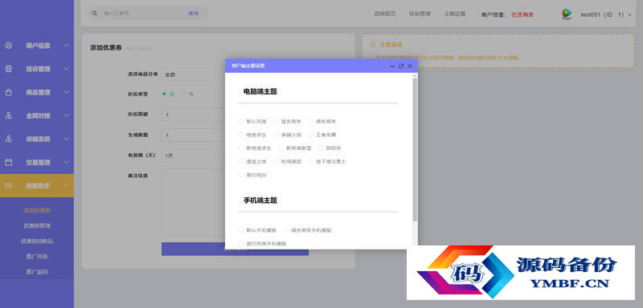
Task: Click the 全网对接 network icon in sidebar
Action: click(x=9, y=115)
